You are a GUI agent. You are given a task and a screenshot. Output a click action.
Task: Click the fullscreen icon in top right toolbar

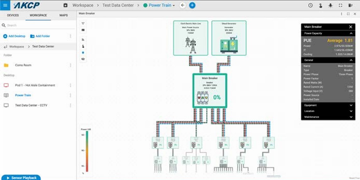pos(341,5)
